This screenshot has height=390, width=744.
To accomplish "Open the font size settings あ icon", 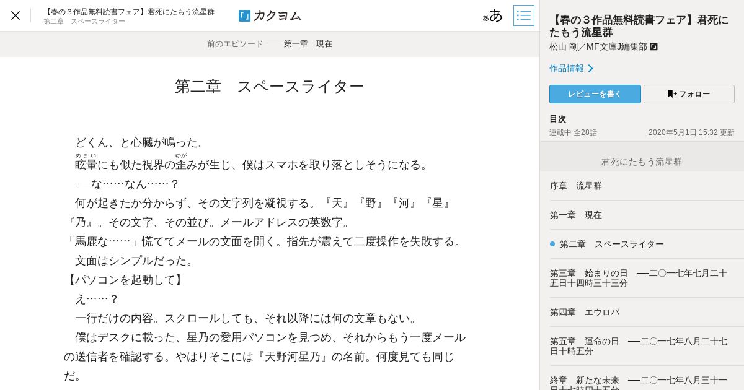I will click(493, 15).
